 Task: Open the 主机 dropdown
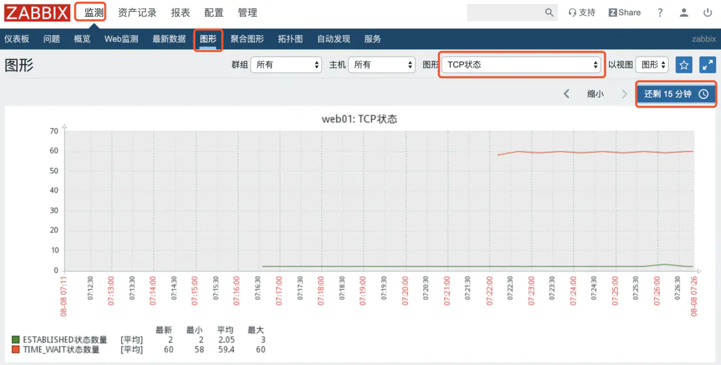(x=382, y=65)
